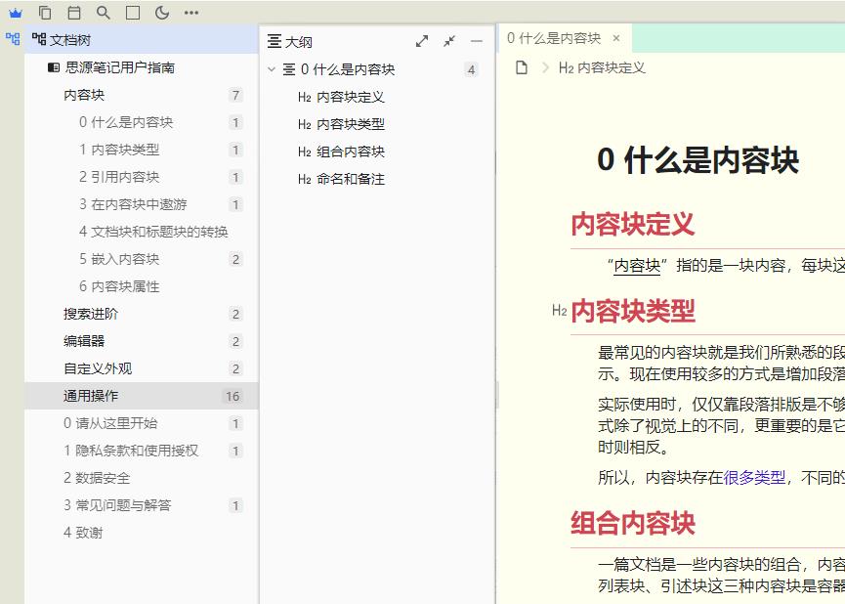Open notebook 思源笔记用户指南
Viewport: 845px width, 604px height.
pos(119,67)
